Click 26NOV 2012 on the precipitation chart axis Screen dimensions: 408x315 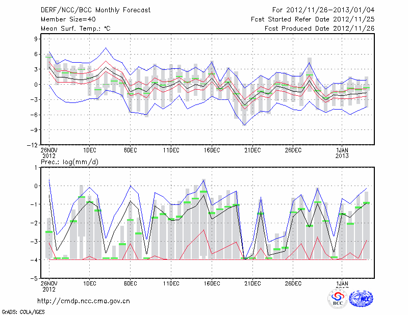tap(49, 285)
